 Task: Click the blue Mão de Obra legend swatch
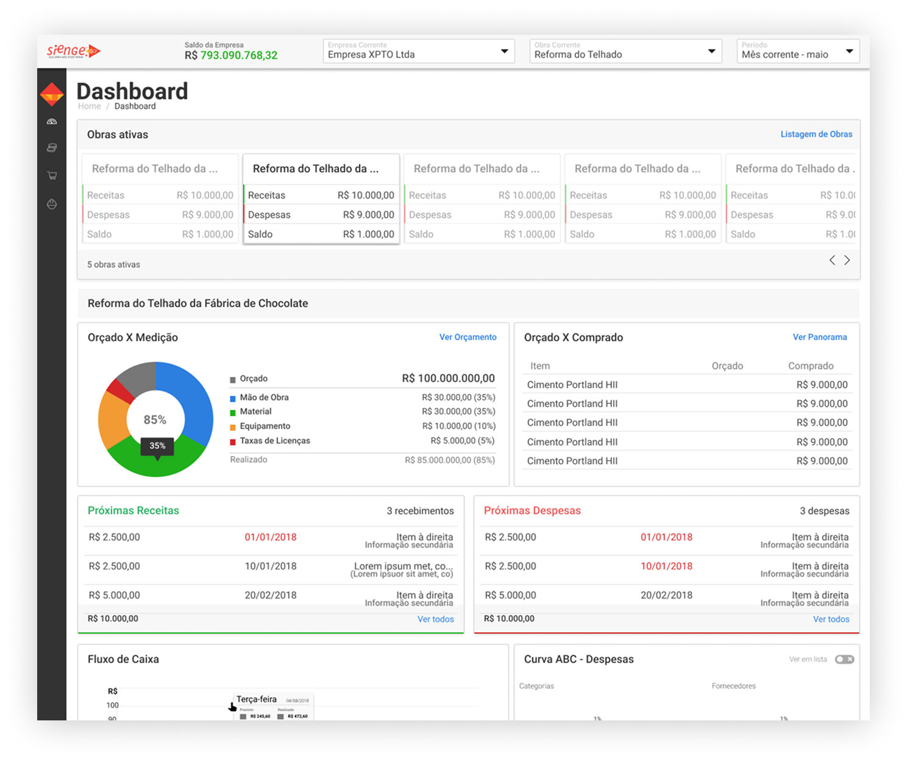(x=233, y=398)
